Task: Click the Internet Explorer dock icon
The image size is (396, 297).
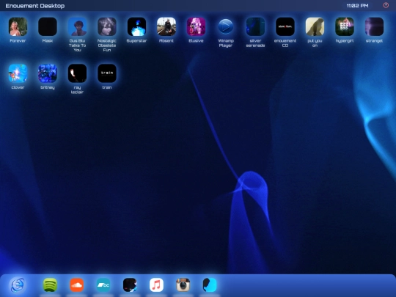Action: 18,285
